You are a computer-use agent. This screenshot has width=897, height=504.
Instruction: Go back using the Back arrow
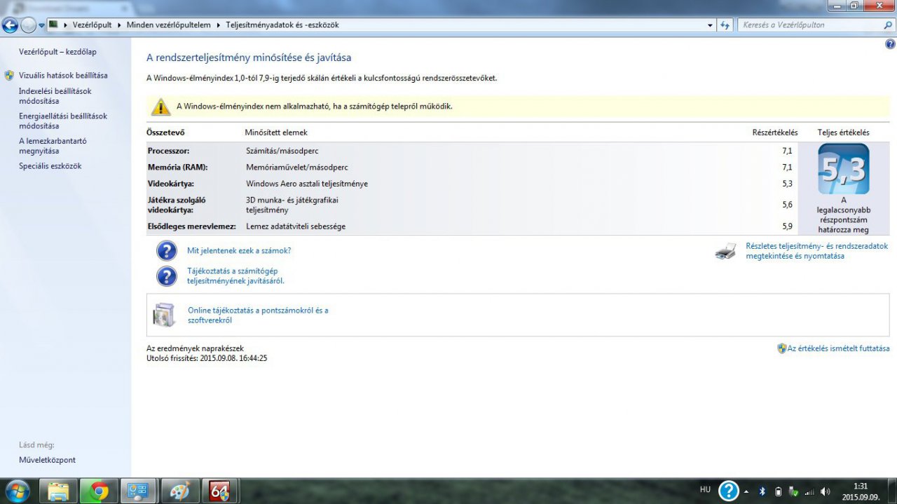coord(10,25)
